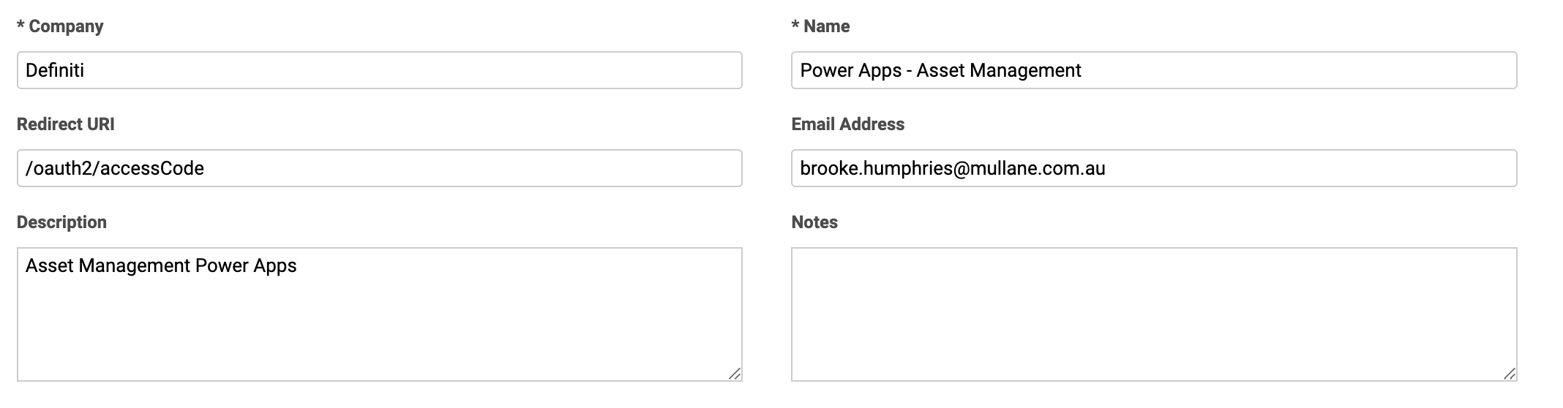
Task: Click into the Description text area
Action: tap(379, 314)
